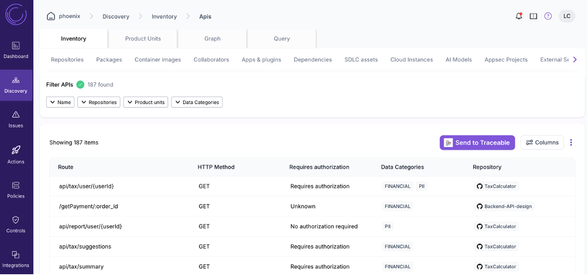Select the Cloud Instances category tab

411,60
